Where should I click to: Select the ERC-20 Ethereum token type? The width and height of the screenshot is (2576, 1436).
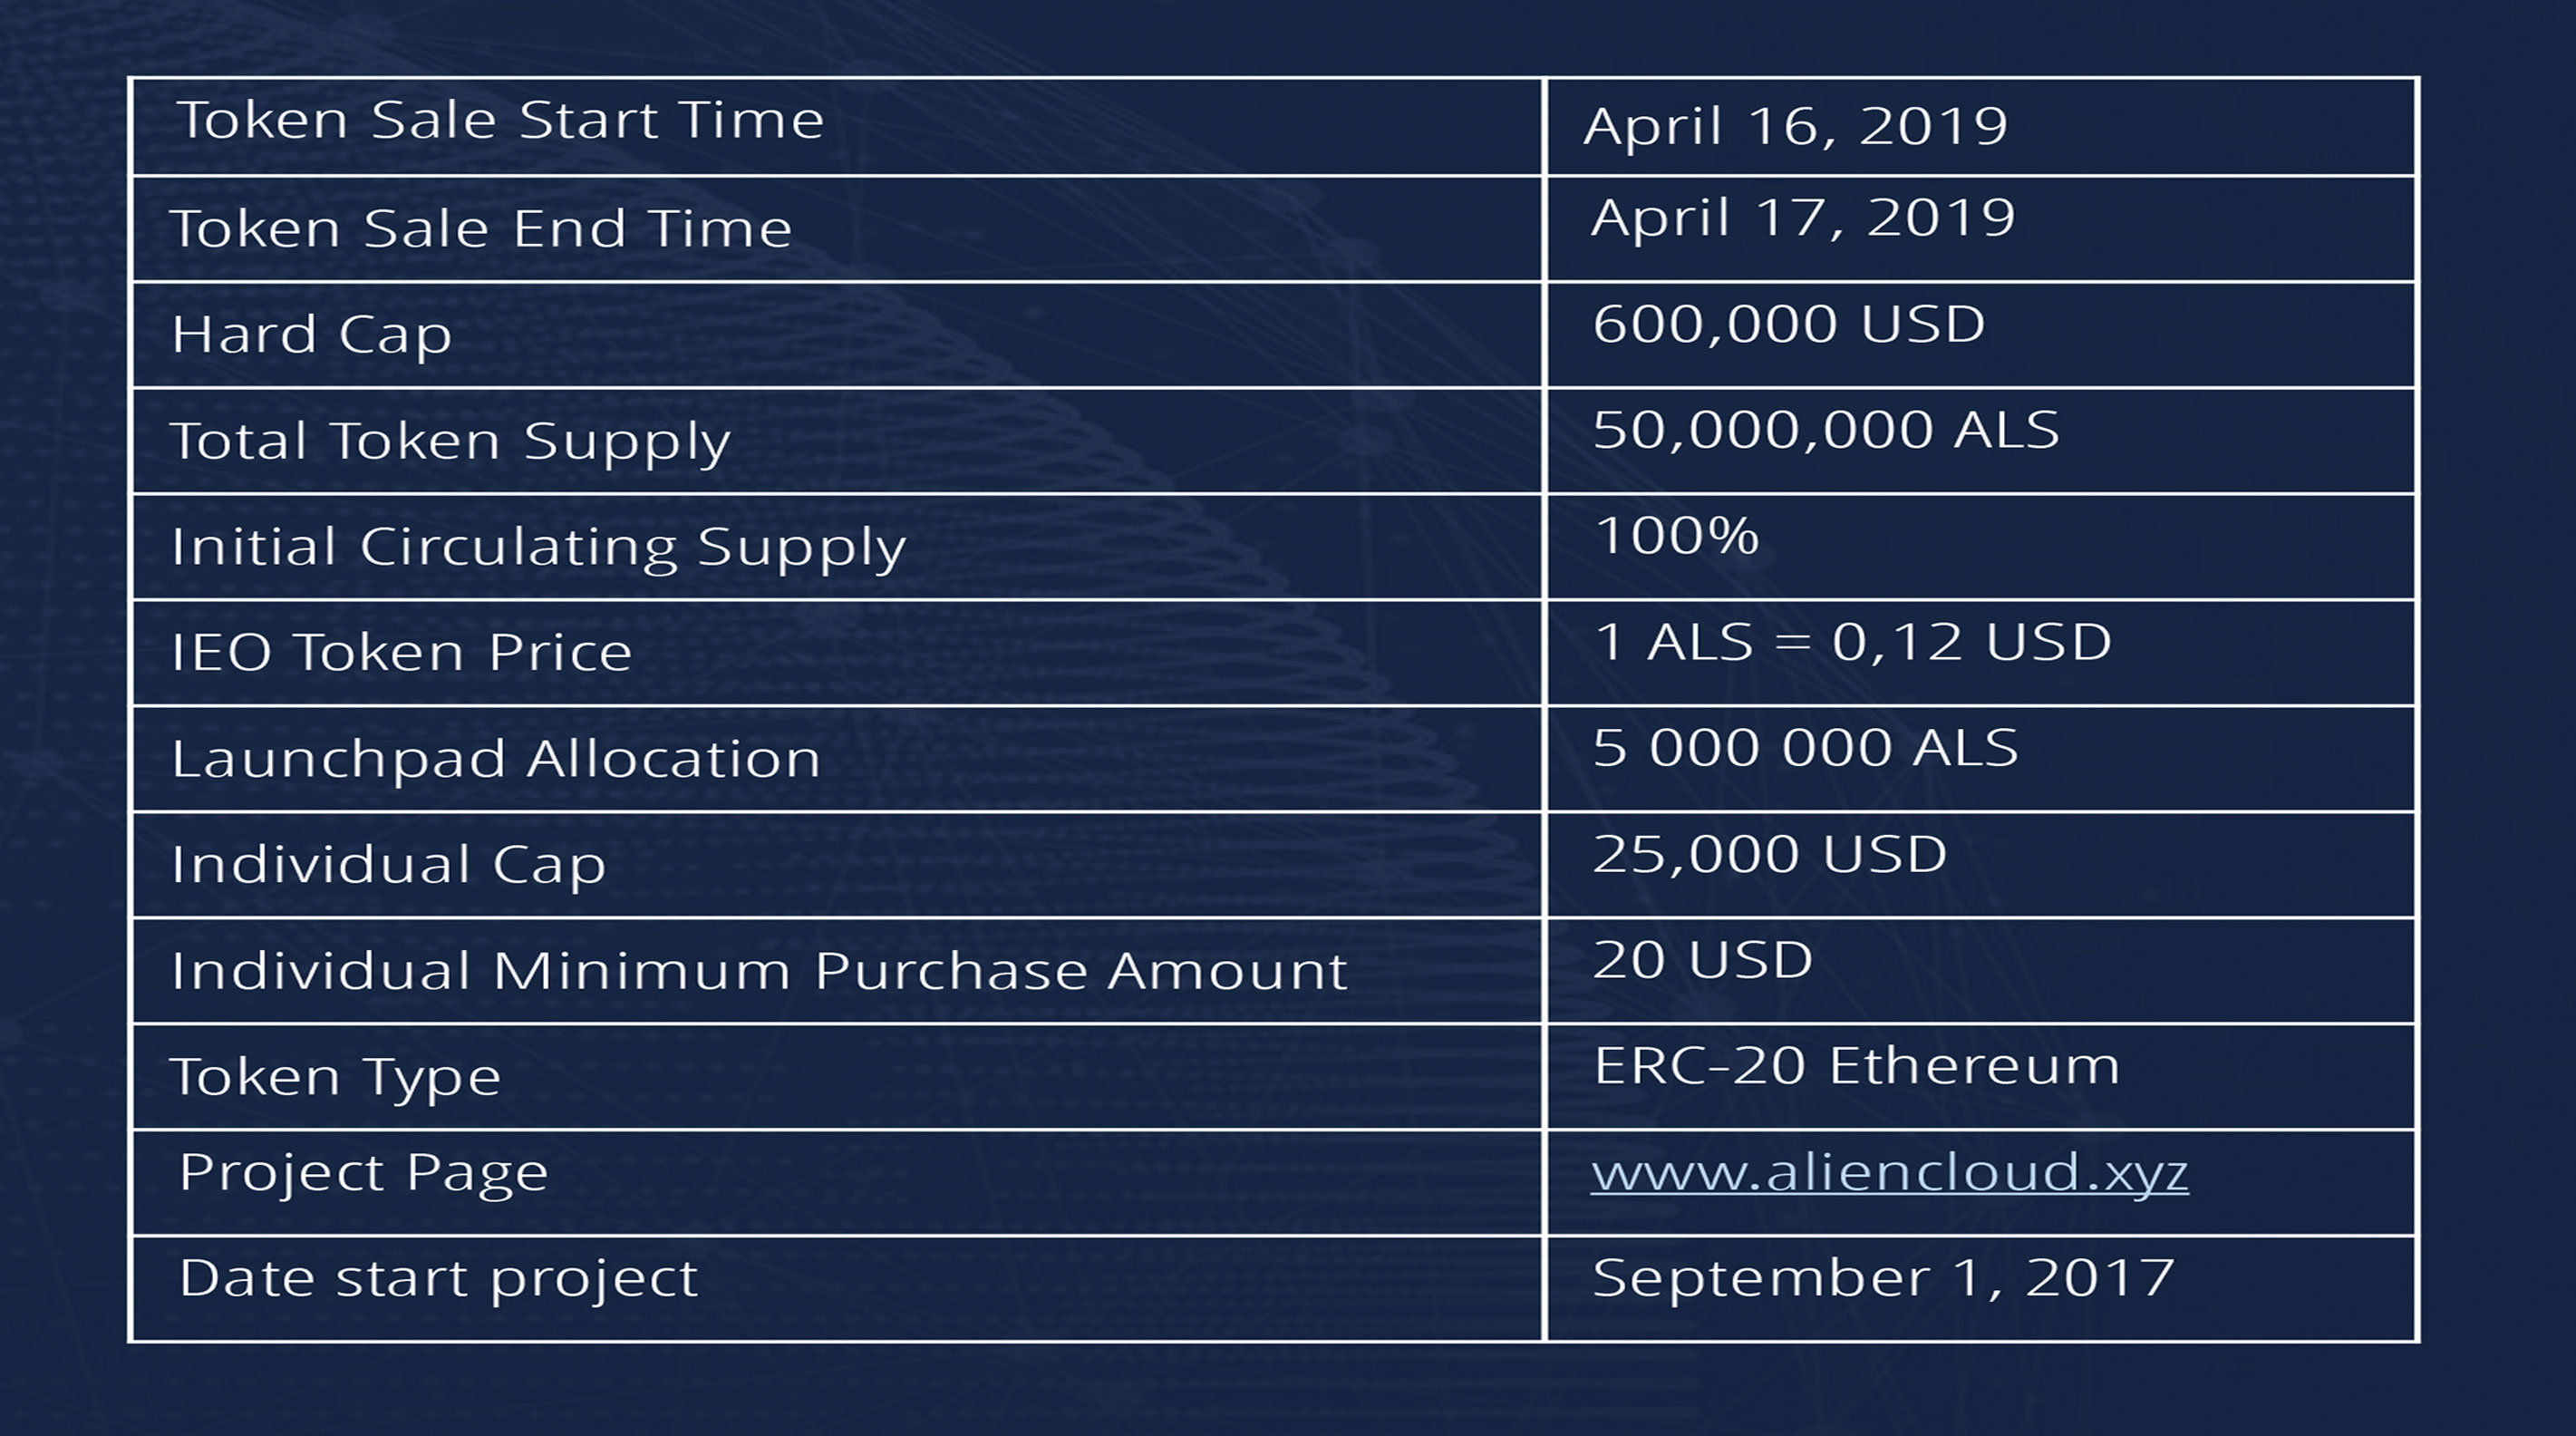[x=1856, y=1066]
